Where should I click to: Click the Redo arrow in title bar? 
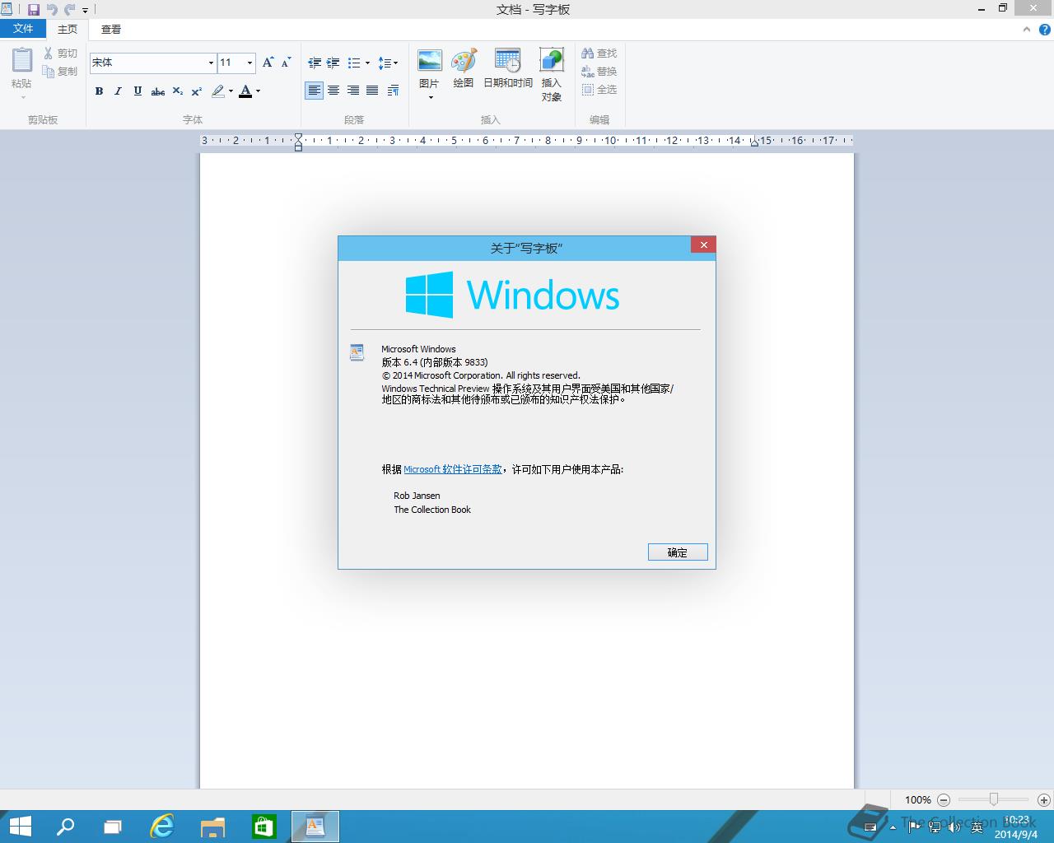pos(70,10)
